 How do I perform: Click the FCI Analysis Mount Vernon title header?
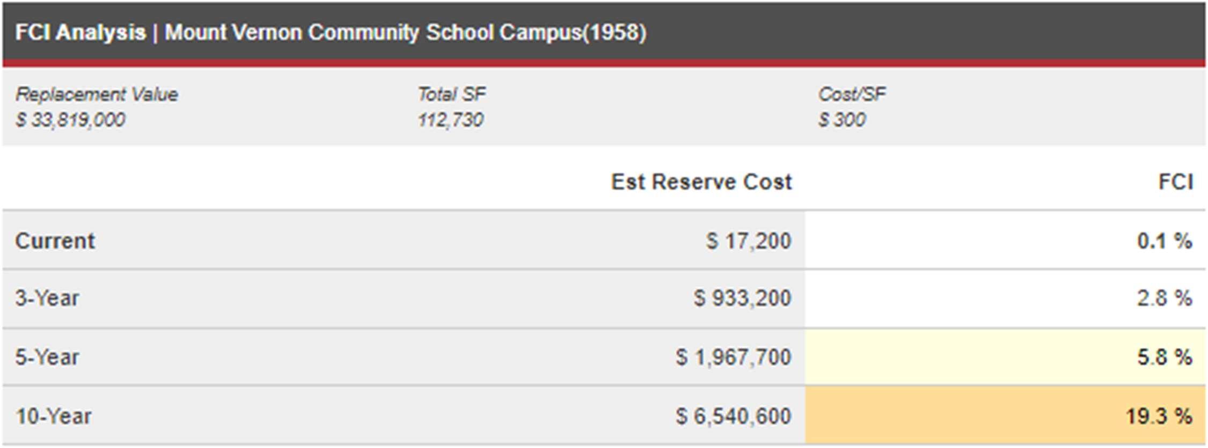(x=331, y=33)
